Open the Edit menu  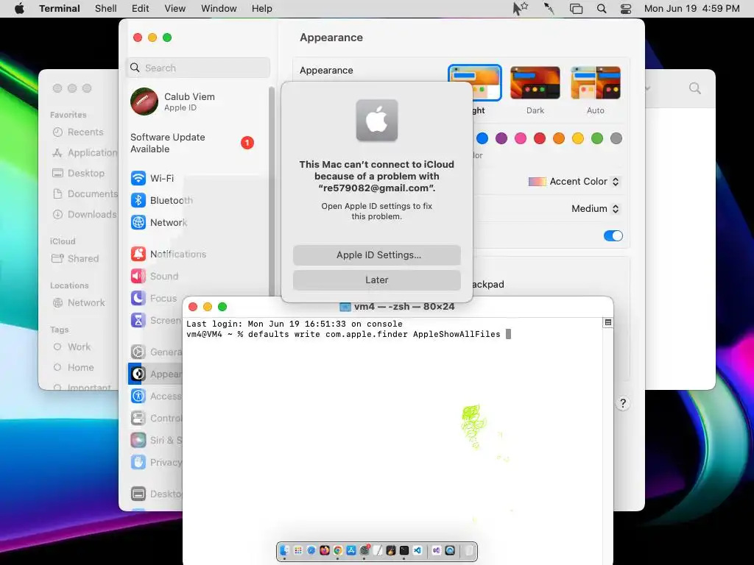(141, 9)
